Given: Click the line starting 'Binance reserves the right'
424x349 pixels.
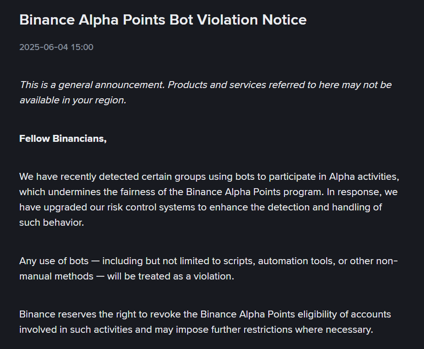Looking at the screenshot, I should 205,314.
